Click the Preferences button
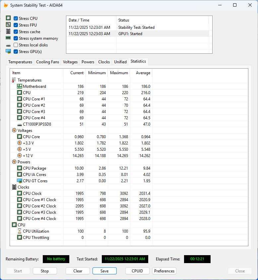This screenshot has height=280, width=258. coord(164,271)
